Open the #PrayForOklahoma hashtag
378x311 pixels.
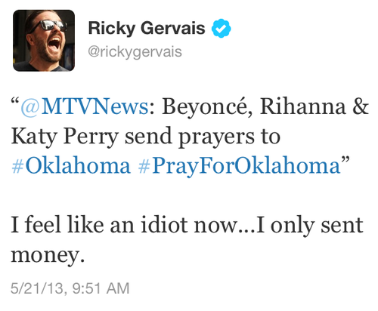(x=239, y=166)
